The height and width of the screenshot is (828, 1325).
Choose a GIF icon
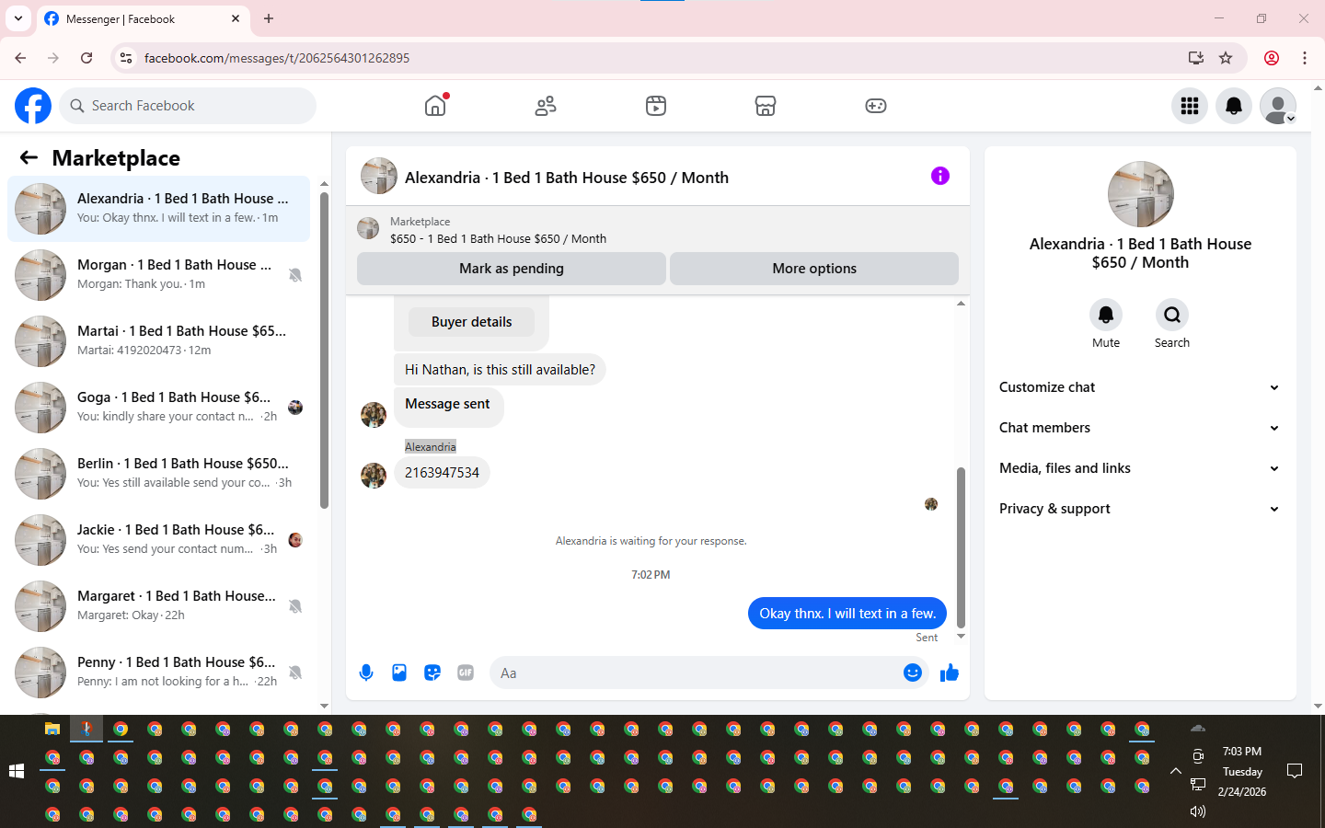pos(466,673)
